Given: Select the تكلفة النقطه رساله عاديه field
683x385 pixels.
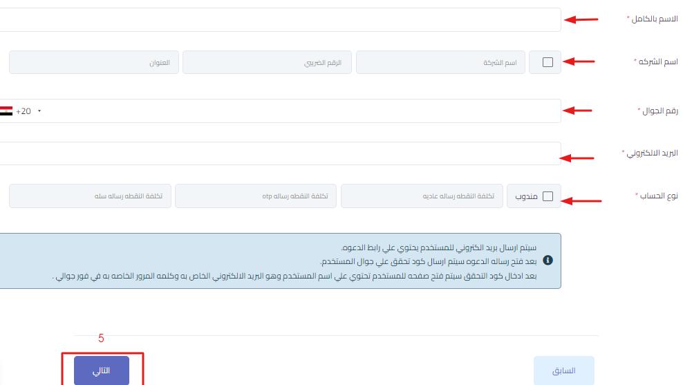Looking at the screenshot, I should pyautogui.click(x=423, y=196).
